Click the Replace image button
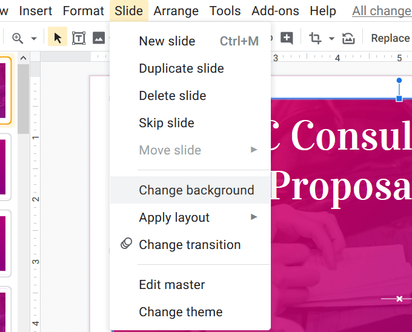 point(390,38)
